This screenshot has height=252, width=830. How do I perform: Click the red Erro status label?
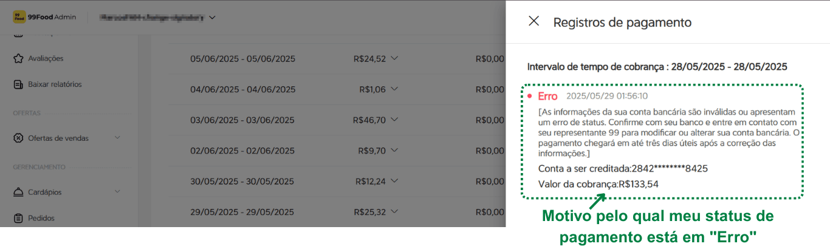(x=547, y=97)
